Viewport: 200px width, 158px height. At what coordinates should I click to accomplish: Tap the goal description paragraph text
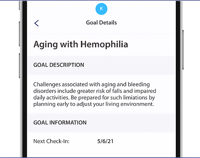pyautogui.click(x=95, y=94)
